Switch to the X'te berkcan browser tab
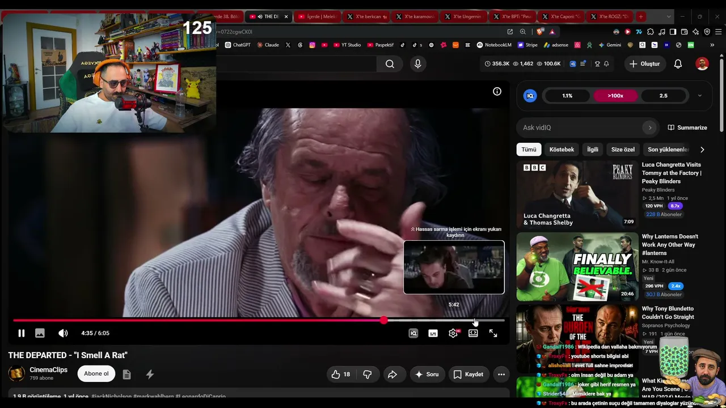The height and width of the screenshot is (408, 726). coord(366,16)
